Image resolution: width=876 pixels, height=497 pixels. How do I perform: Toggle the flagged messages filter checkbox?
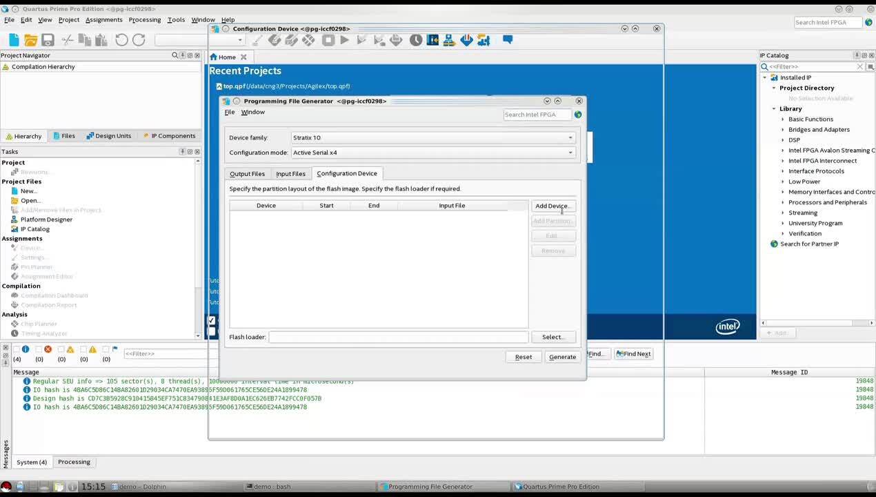106,349
